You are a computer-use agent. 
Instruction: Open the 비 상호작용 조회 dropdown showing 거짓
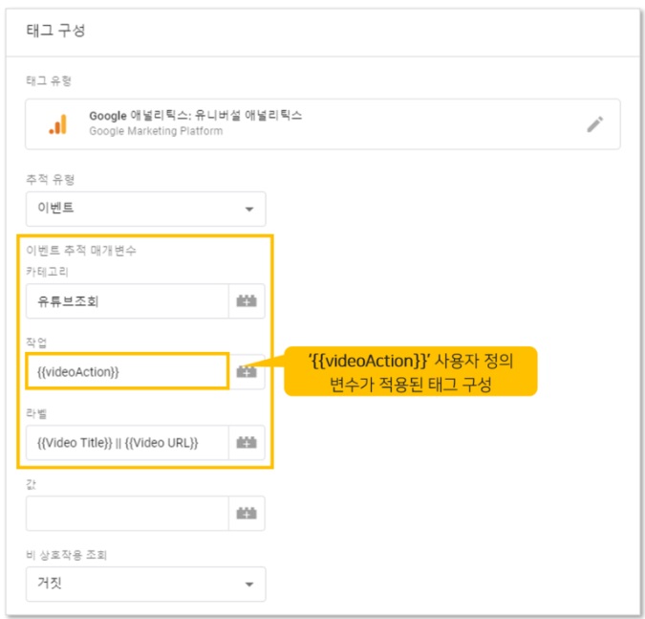point(145,584)
